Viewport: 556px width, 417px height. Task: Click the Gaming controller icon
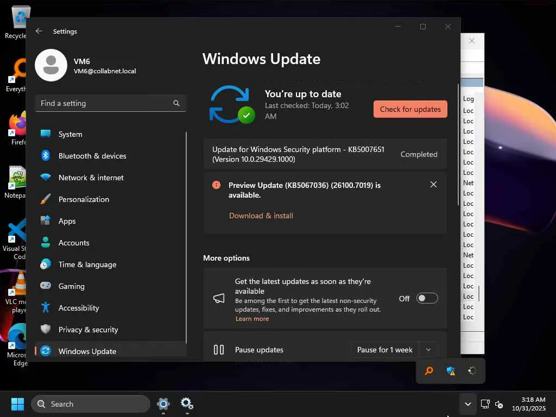[x=46, y=285]
